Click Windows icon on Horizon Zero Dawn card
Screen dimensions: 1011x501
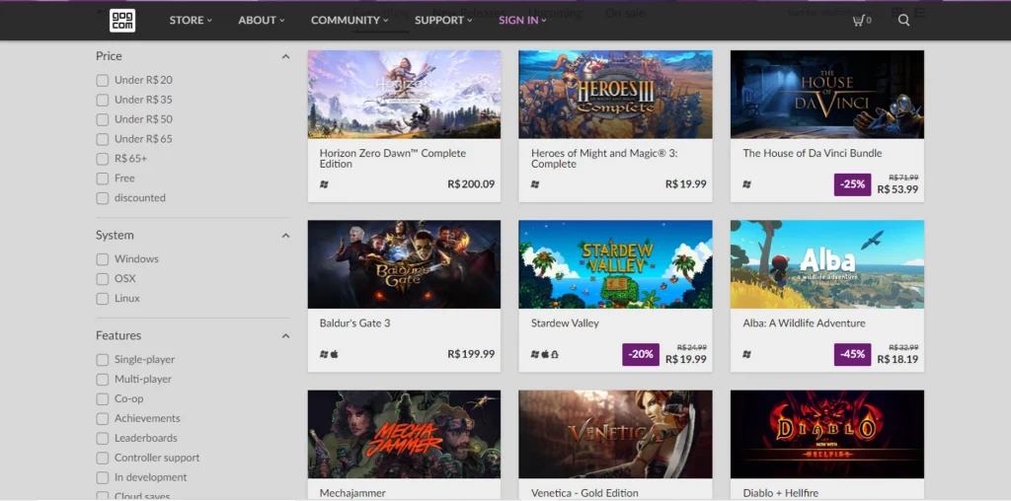coord(324,184)
